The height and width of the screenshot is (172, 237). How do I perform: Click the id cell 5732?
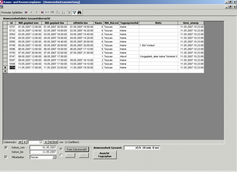12,30
